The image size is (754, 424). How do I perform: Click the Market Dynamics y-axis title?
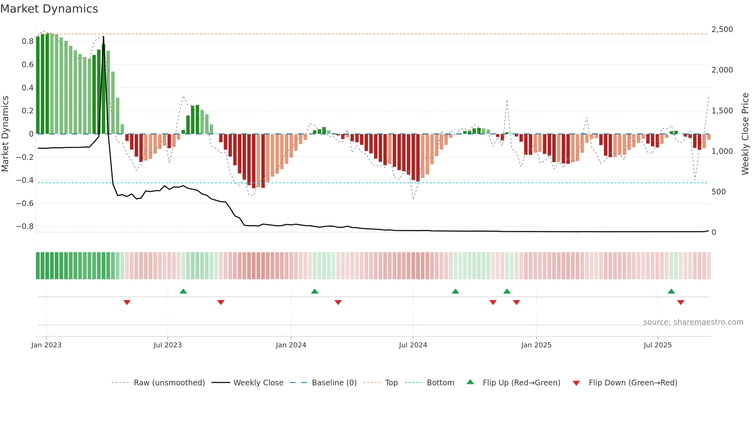tap(5, 134)
